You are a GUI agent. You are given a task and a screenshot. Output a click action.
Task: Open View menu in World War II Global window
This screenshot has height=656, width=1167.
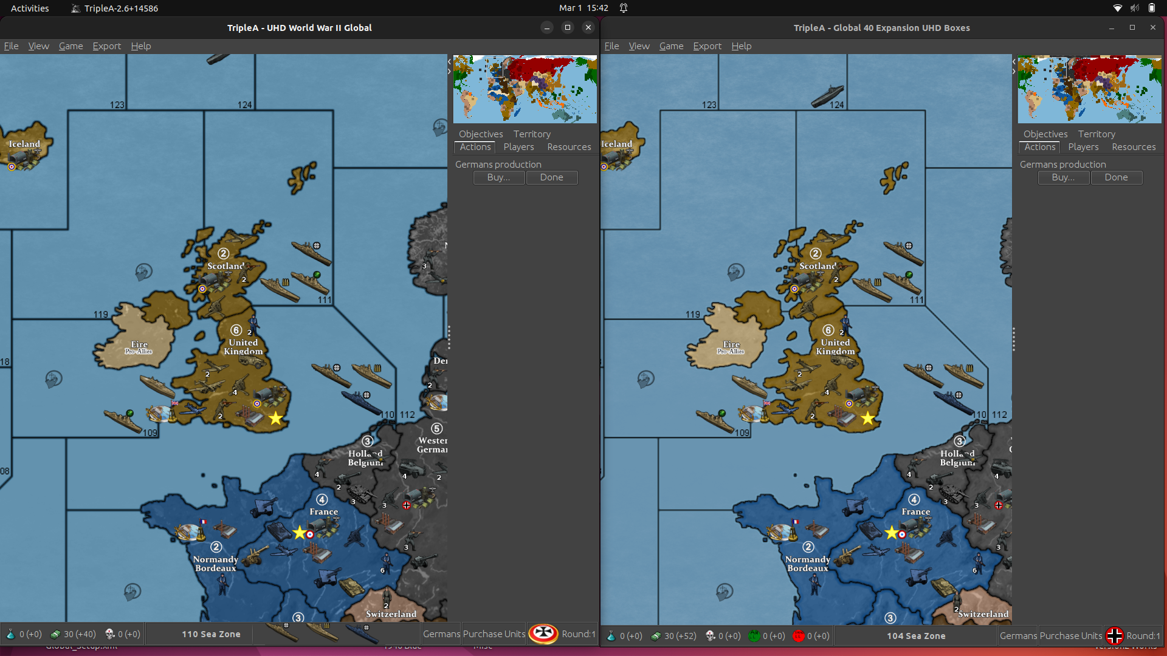(x=38, y=46)
